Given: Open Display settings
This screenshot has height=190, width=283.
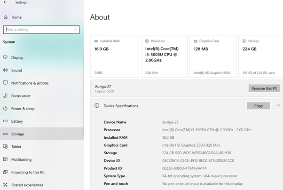Looking at the screenshot, I should click(42, 58).
